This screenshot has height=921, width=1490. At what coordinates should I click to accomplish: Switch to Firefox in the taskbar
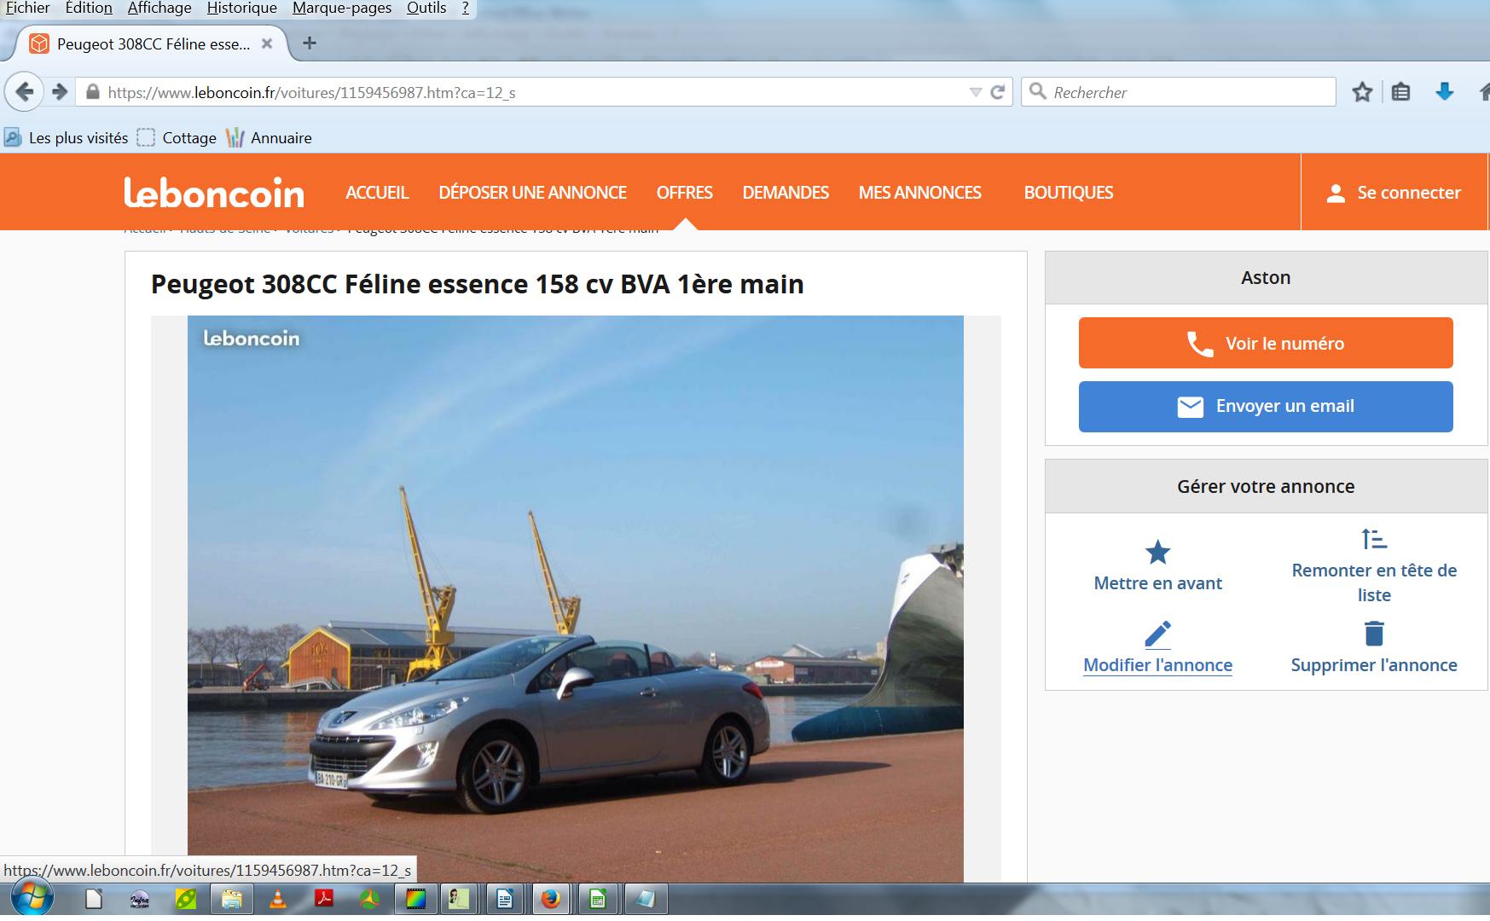(551, 900)
